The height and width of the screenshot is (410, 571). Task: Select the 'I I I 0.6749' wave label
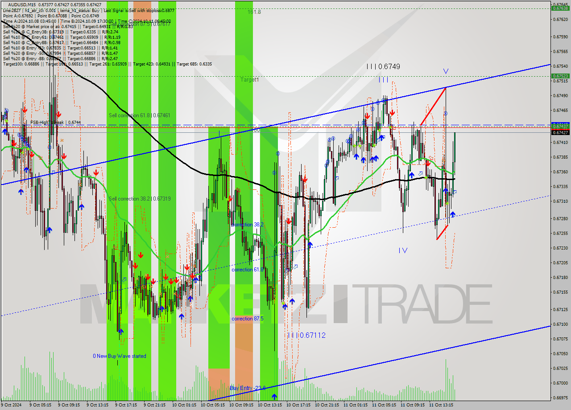383,66
